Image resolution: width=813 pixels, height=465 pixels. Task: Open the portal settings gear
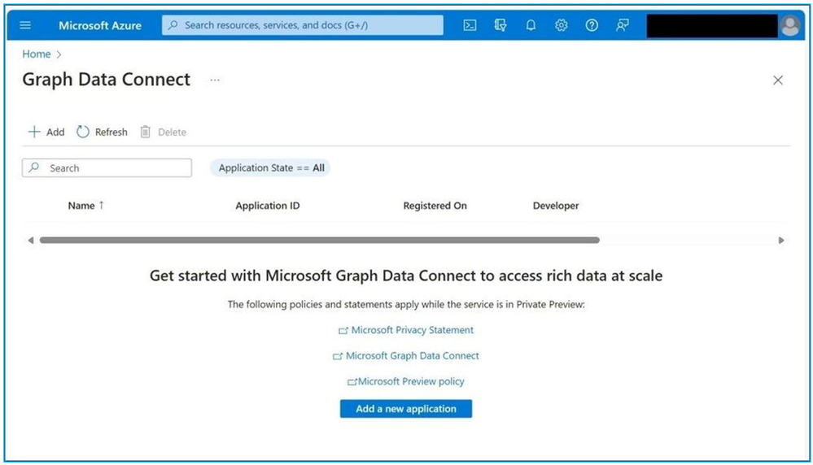pos(561,25)
